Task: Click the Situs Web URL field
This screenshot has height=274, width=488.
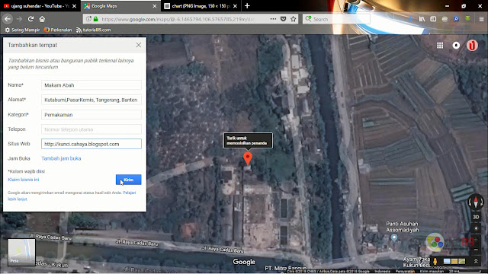Action: point(91,144)
